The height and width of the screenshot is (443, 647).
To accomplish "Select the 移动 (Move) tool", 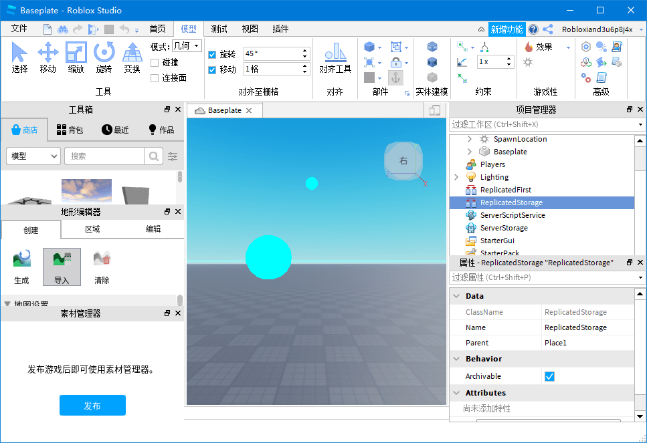I will (x=48, y=57).
